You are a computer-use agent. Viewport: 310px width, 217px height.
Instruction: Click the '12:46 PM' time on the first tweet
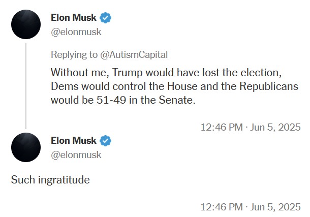[222, 127]
